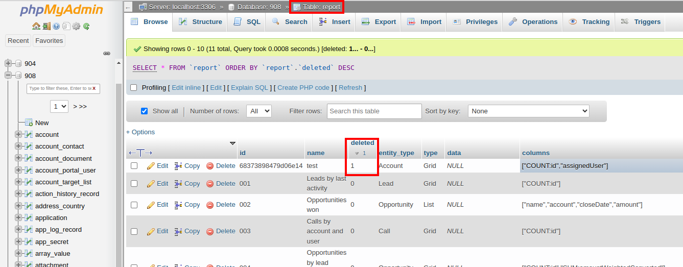Select the checkbox for row 003
The height and width of the screenshot is (267, 683).
[x=134, y=231]
